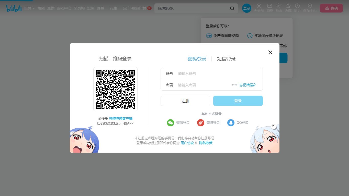Click clock icon beside 多端同步播放记录
The height and width of the screenshot is (196, 349).
coord(250,36)
